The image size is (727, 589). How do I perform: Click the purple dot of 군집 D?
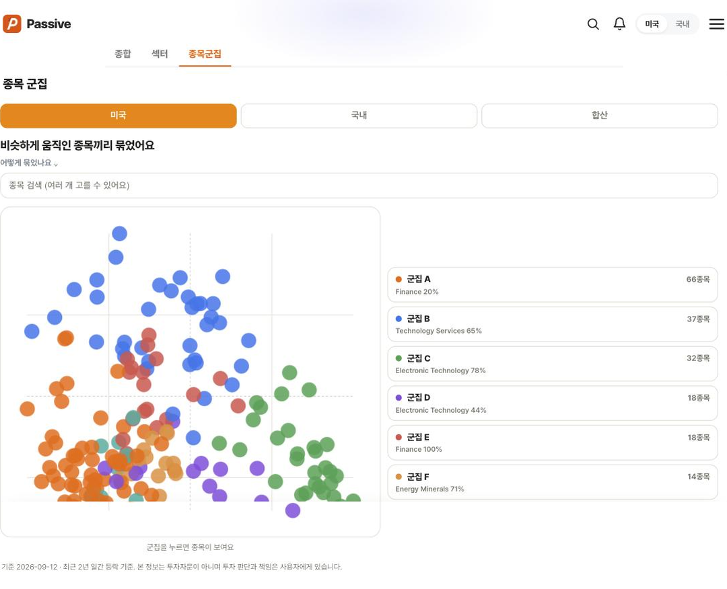[x=399, y=398]
